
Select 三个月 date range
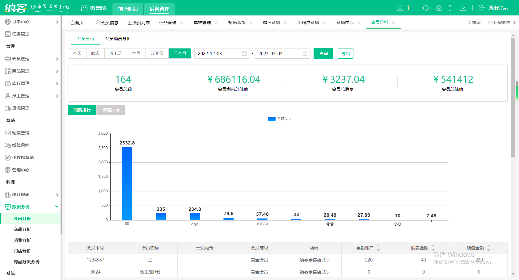point(180,53)
